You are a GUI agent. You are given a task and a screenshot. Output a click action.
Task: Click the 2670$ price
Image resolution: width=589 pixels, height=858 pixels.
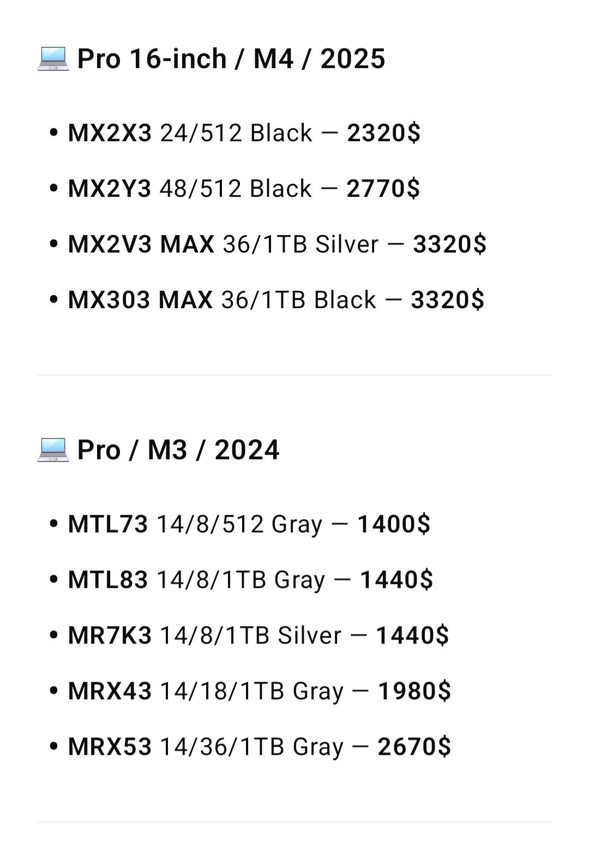coord(414,747)
